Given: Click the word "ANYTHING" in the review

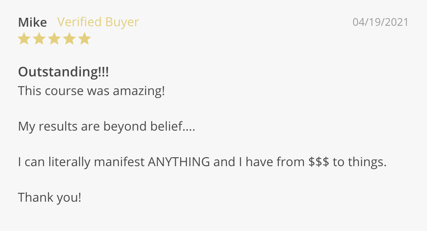Looking at the screenshot, I should coord(179,162).
